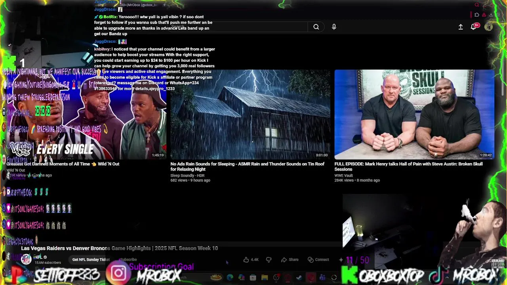Open 'No Ads Rain Sounds for Sleeping' title

click(248, 166)
